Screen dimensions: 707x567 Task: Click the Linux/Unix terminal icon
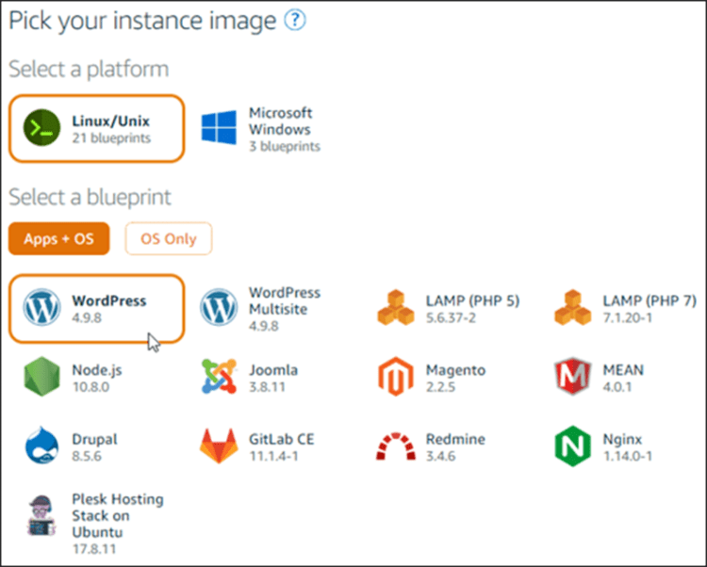click(43, 128)
